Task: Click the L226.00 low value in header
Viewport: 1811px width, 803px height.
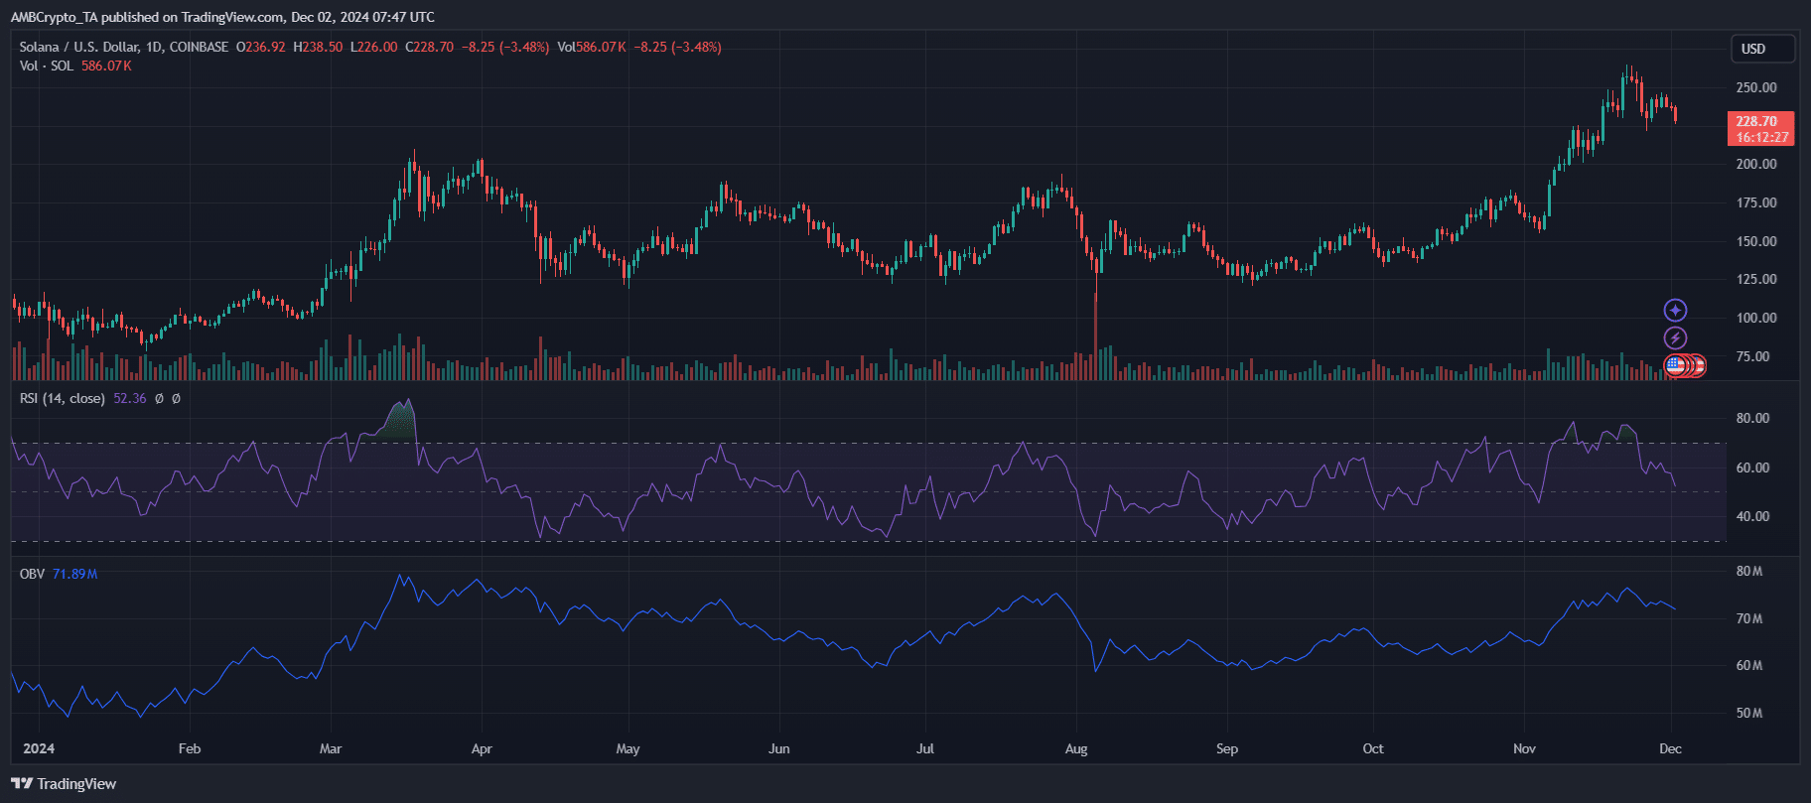Action: click(x=373, y=47)
